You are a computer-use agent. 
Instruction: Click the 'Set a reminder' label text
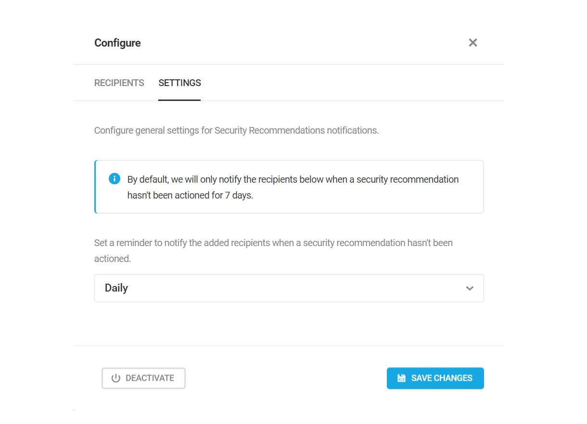point(273,250)
